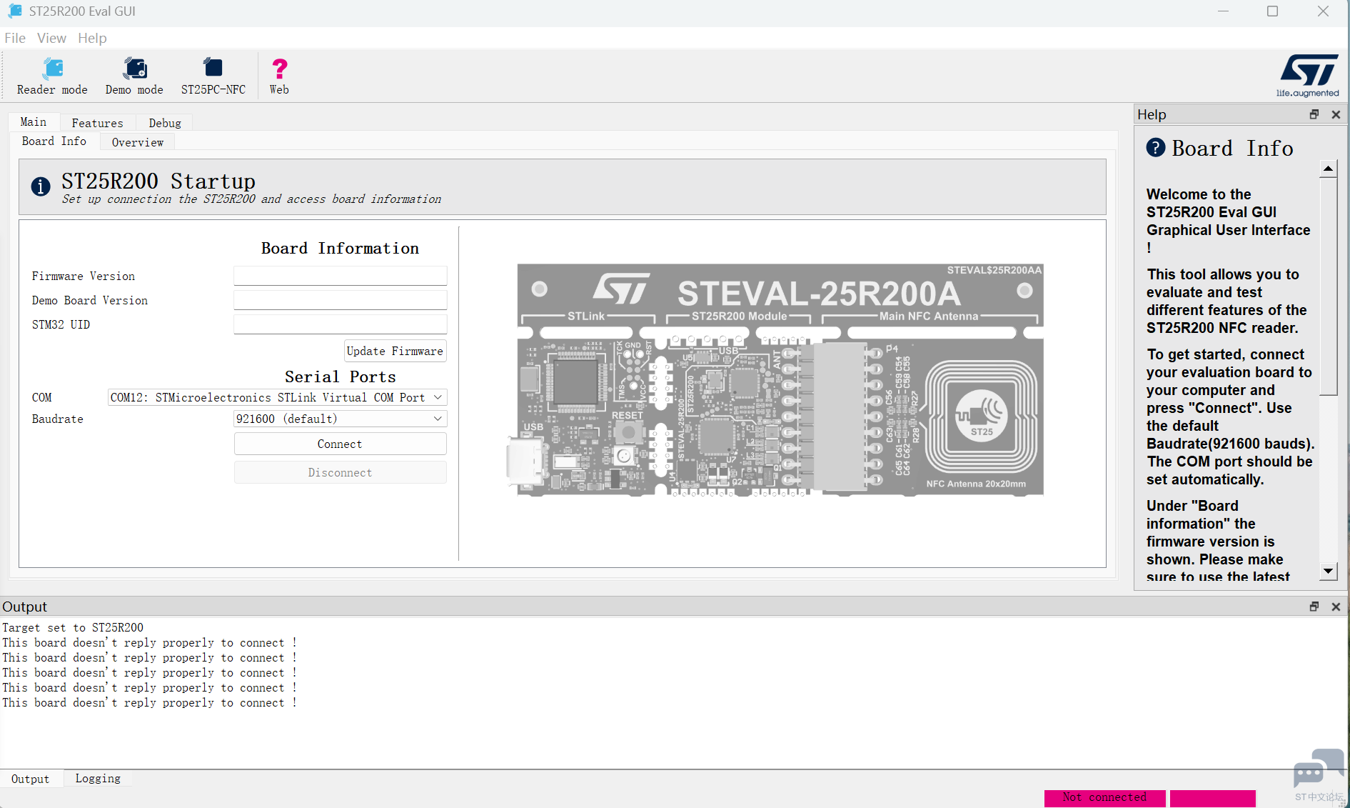Launch the ST25PC-NFC tool

coord(213,76)
